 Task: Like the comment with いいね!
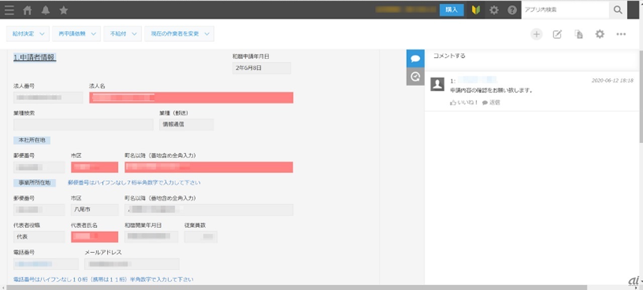463,102
